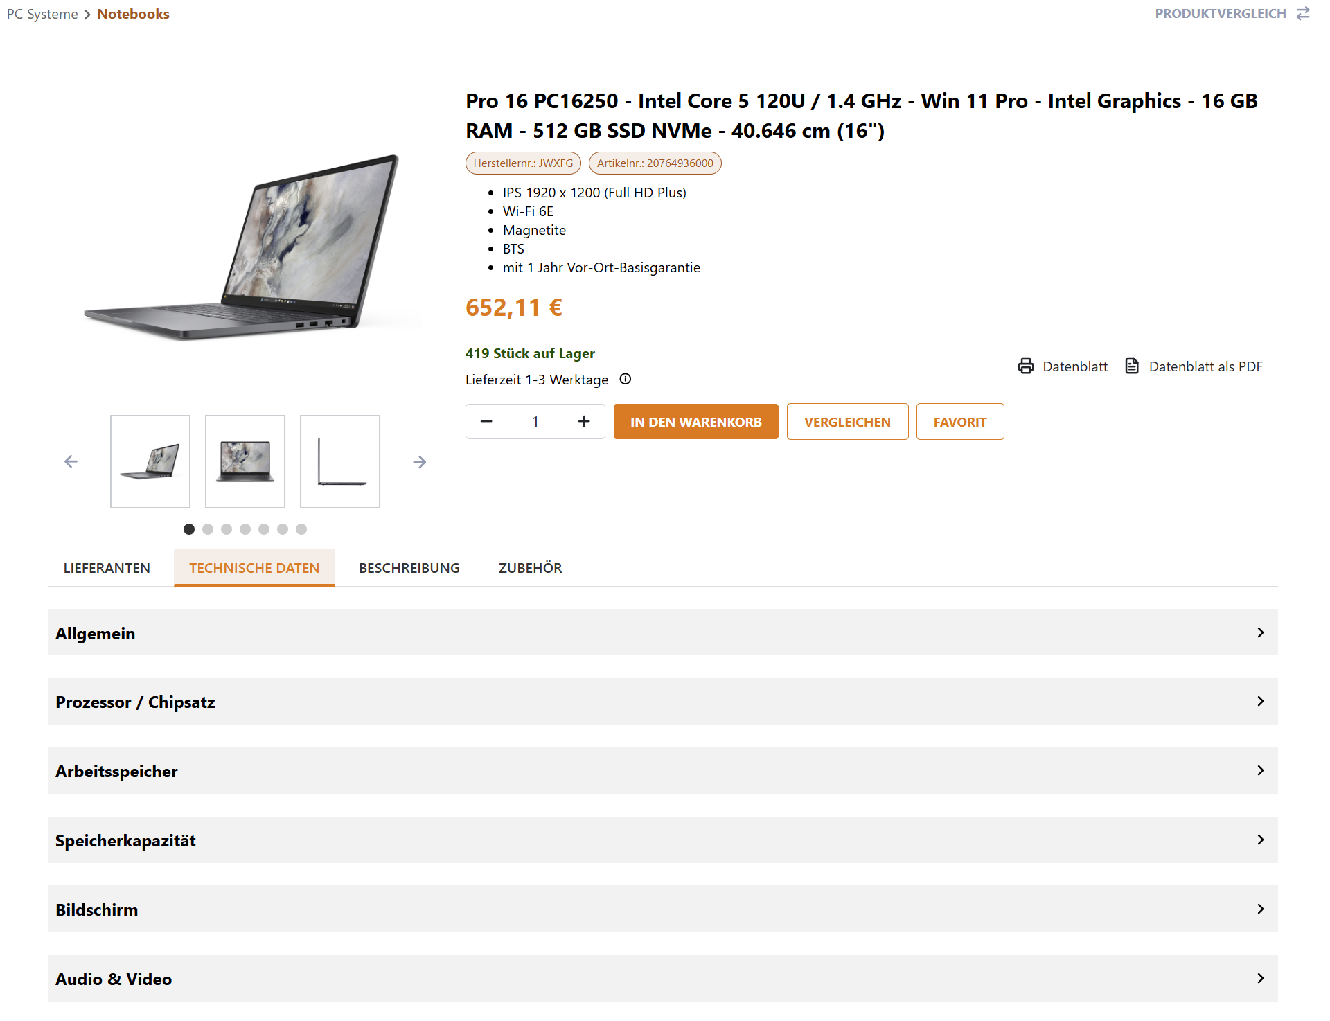Screen dimensions: 1330x1021
Task: Select the side-profile laptop thumbnail
Action: pos(340,461)
